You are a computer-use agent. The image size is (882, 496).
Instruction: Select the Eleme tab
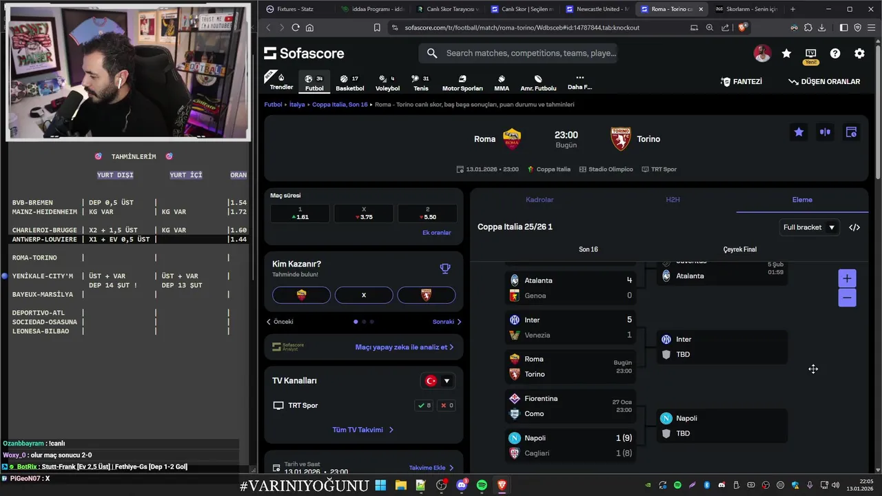(802, 200)
